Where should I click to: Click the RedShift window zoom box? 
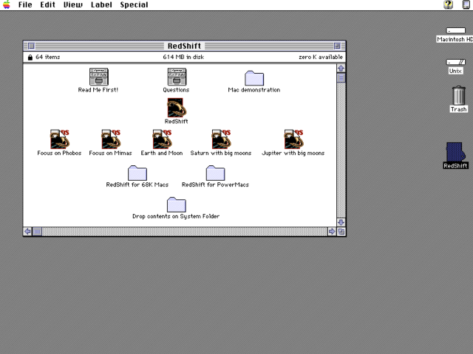[x=337, y=46]
